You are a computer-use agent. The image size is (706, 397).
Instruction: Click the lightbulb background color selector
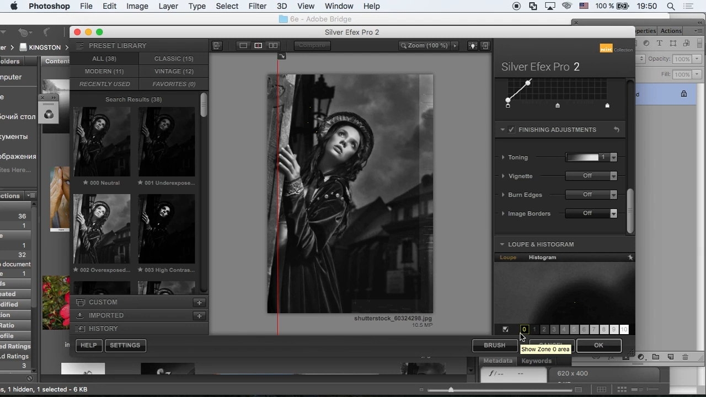click(x=473, y=46)
